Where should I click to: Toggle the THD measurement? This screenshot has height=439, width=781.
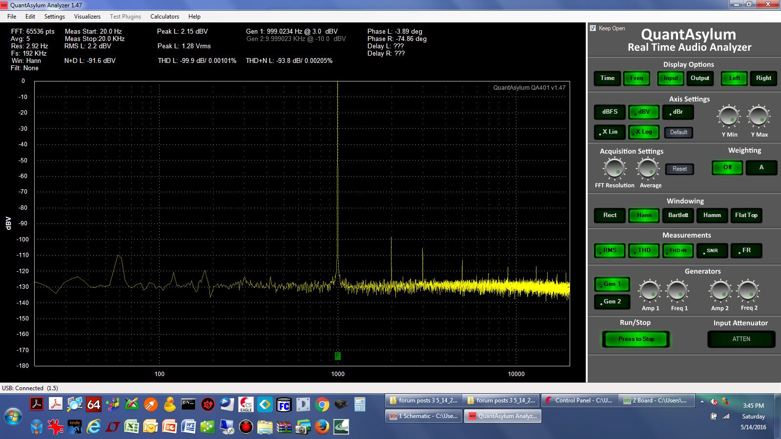tap(644, 250)
